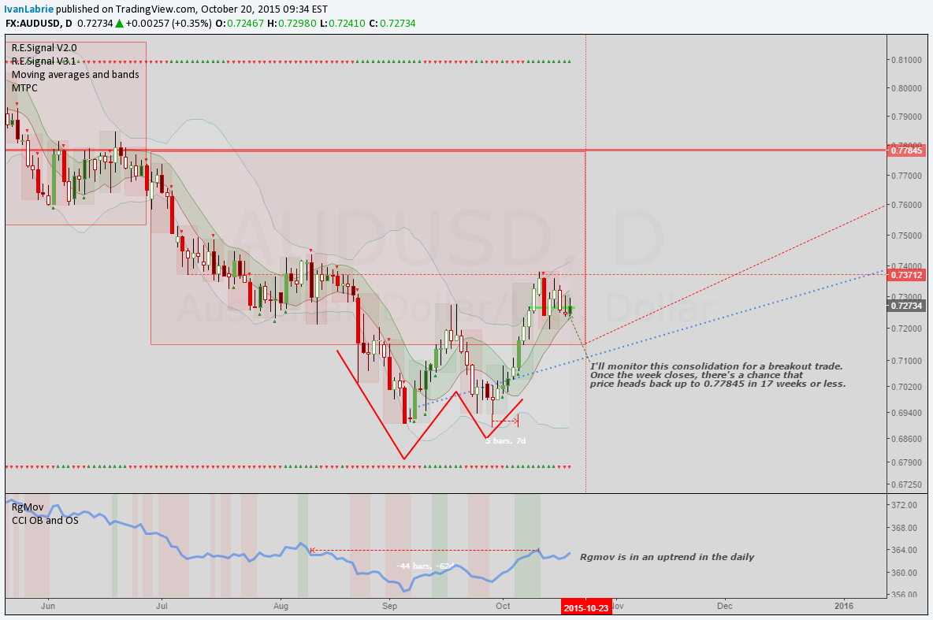Select the R.E.Signal V2.0 indicator label

click(44, 47)
